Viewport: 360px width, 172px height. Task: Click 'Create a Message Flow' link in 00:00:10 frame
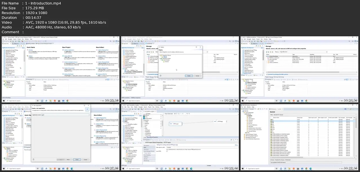103,50
